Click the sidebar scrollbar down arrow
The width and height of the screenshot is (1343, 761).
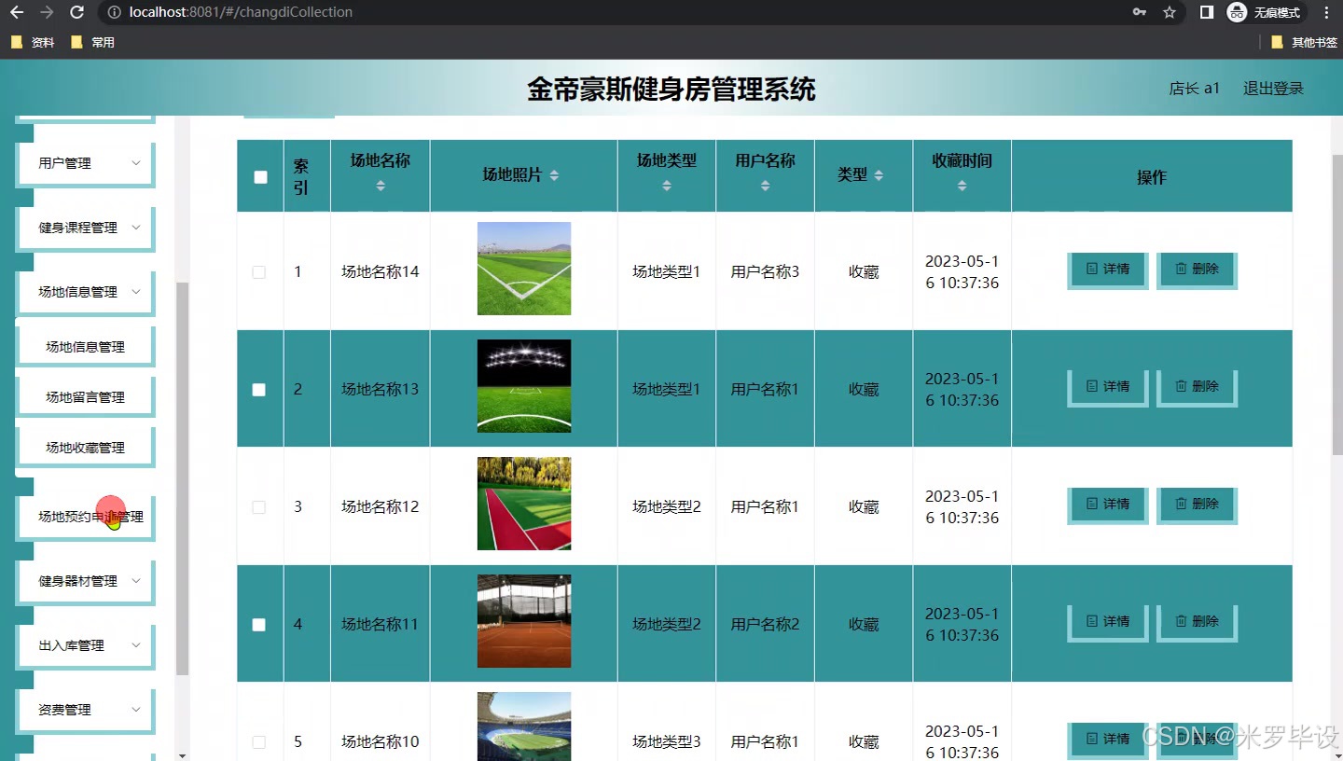coord(183,755)
